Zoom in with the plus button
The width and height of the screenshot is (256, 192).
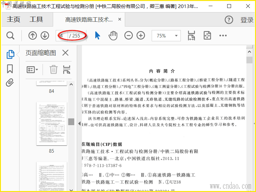pyautogui.click(x=141, y=36)
